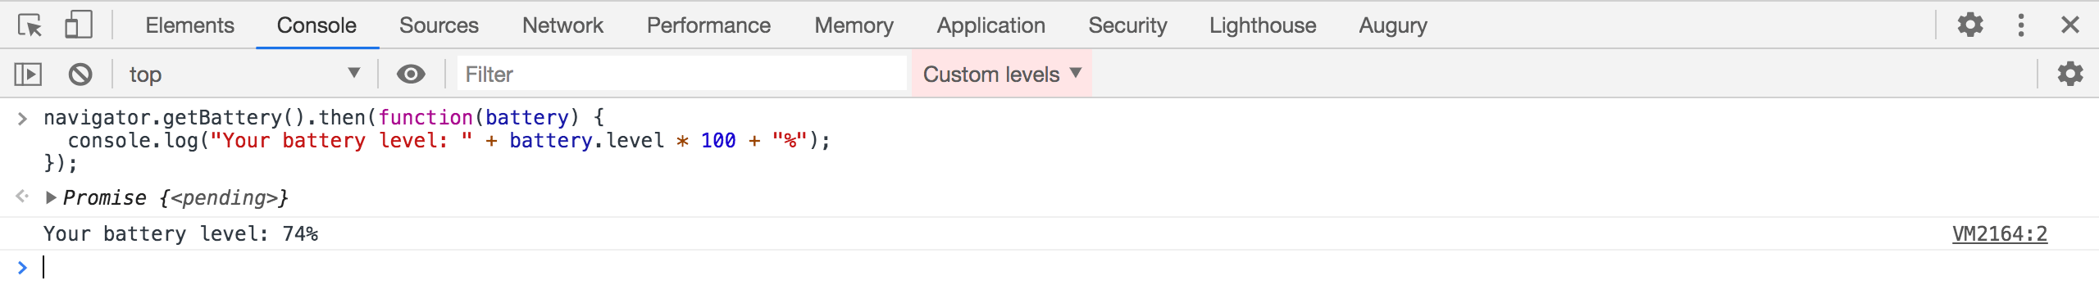Click the Filter input field
Screen dimensions: 2099x303
682,75
